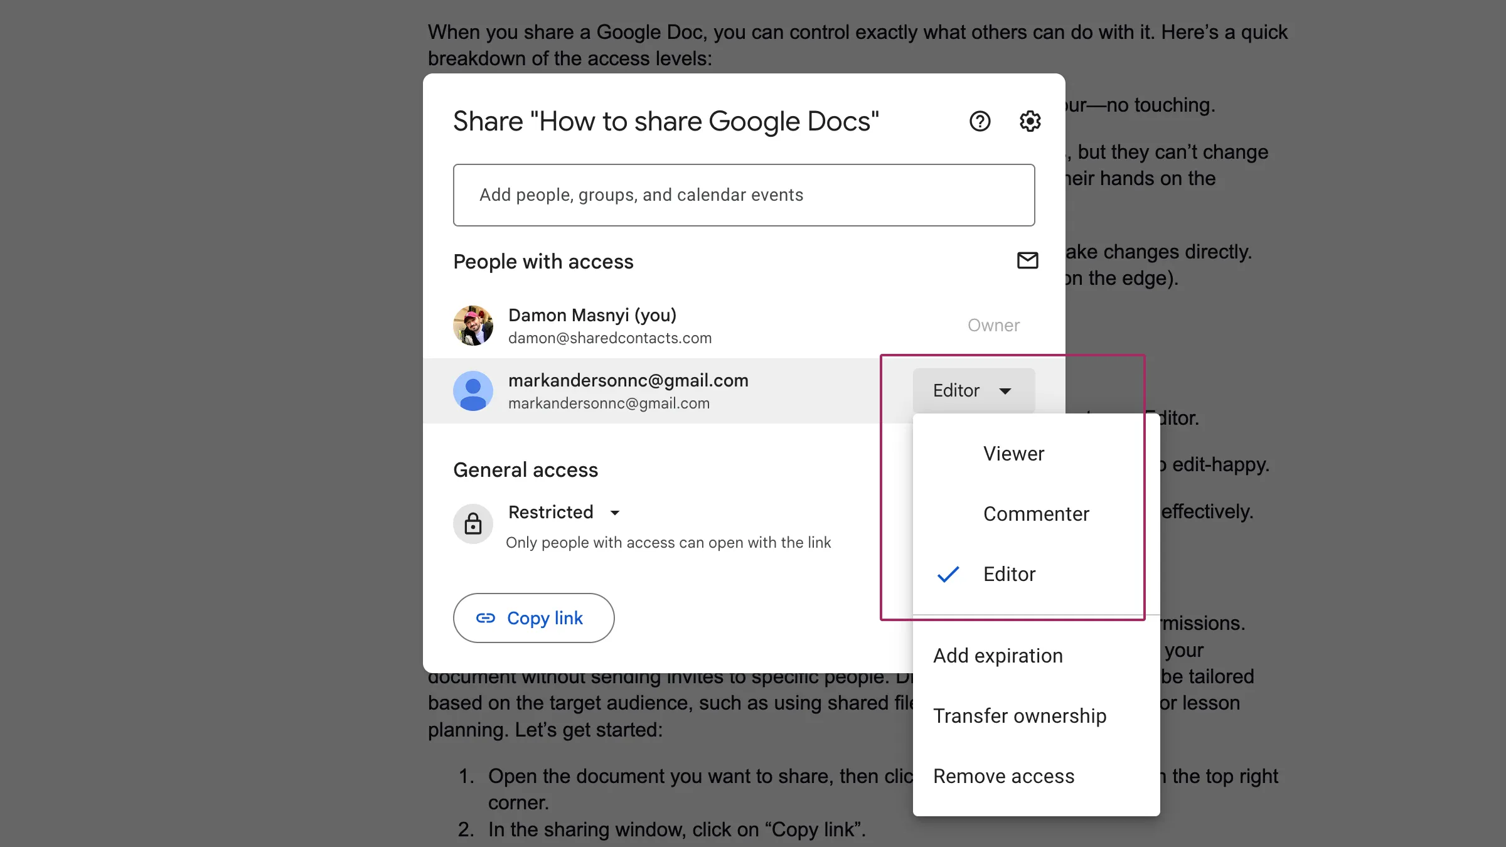Image resolution: width=1506 pixels, height=847 pixels.
Task: Open the sharing settings gear
Action: pos(1029,121)
